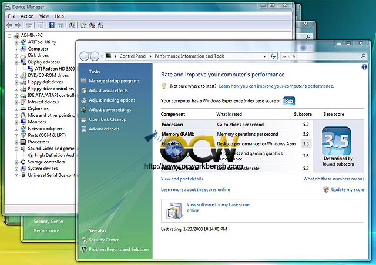Select Monitors in device tree

tap(36, 122)
